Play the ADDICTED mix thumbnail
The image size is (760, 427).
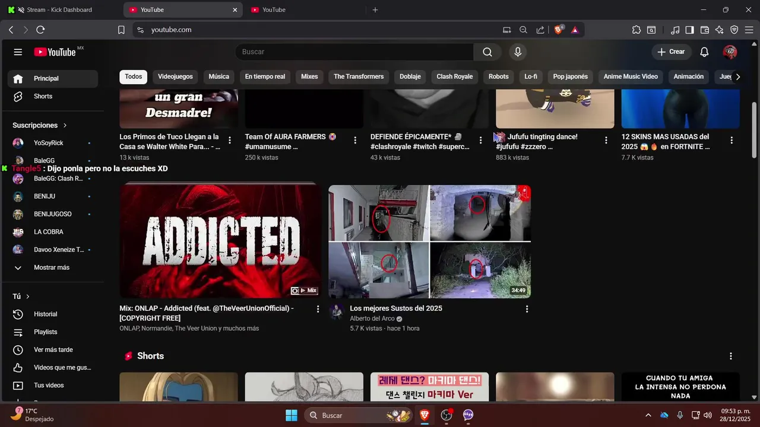[x=220, y=241]
